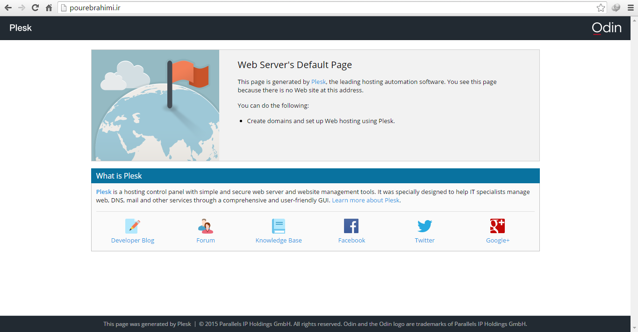
Task: Click the Knowledge Base text link
Action: pyautogui.click(x=279, y=240)
